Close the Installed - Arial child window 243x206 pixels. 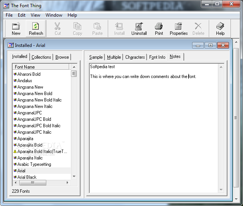pos(223,45)
